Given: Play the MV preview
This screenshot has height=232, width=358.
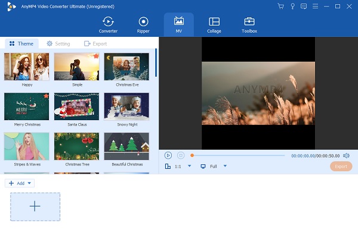Looking at the screenshot, I should [168, 155].
